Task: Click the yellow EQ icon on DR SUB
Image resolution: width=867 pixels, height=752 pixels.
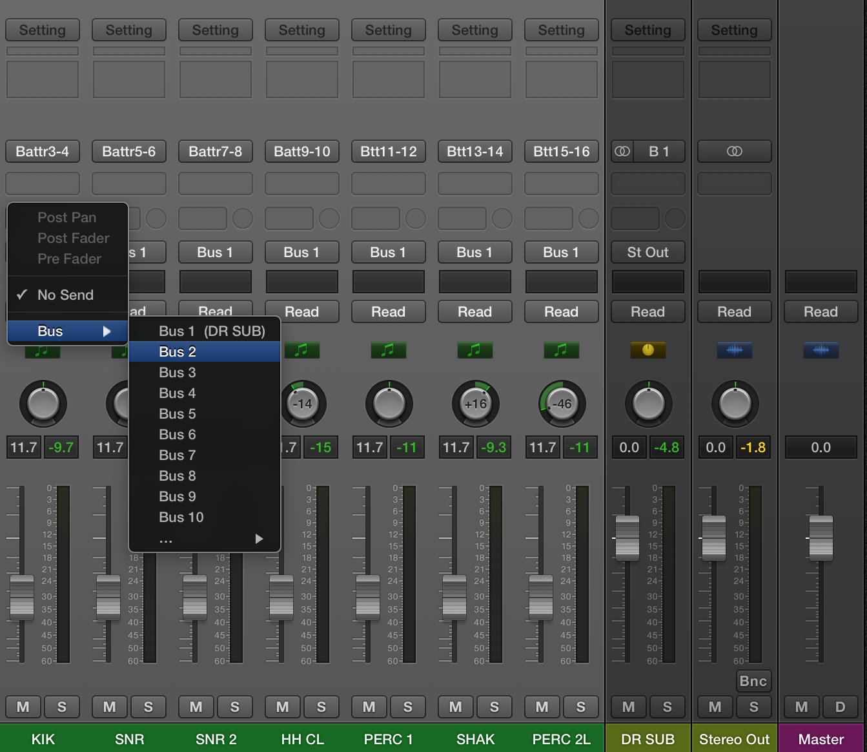Action: click(x=648, y=350)
